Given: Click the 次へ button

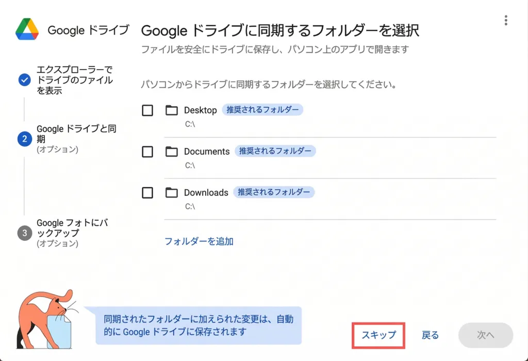Looking at the screenshot, I should 485,335.
